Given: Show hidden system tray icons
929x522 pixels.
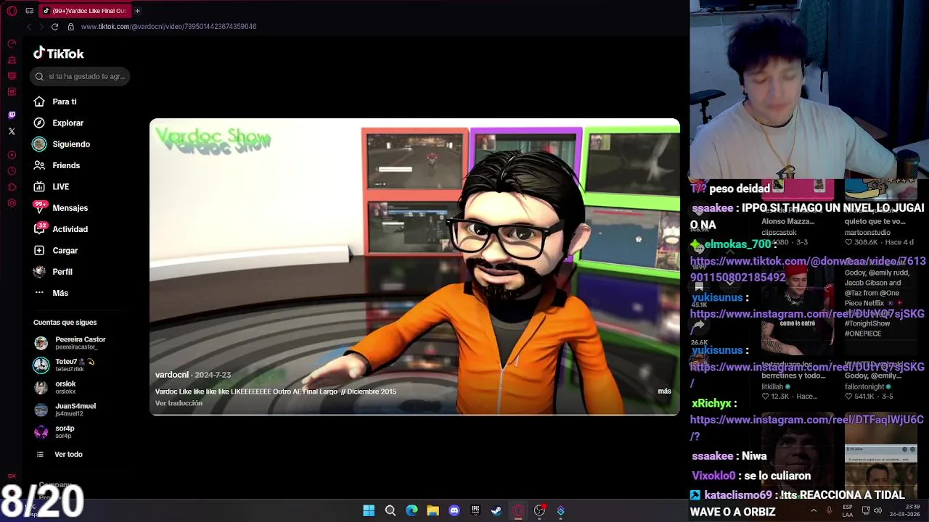Looking at the screenshot, I should pos(814,511).
